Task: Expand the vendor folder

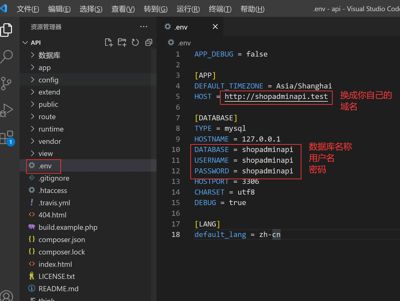Action: (32, 141)
